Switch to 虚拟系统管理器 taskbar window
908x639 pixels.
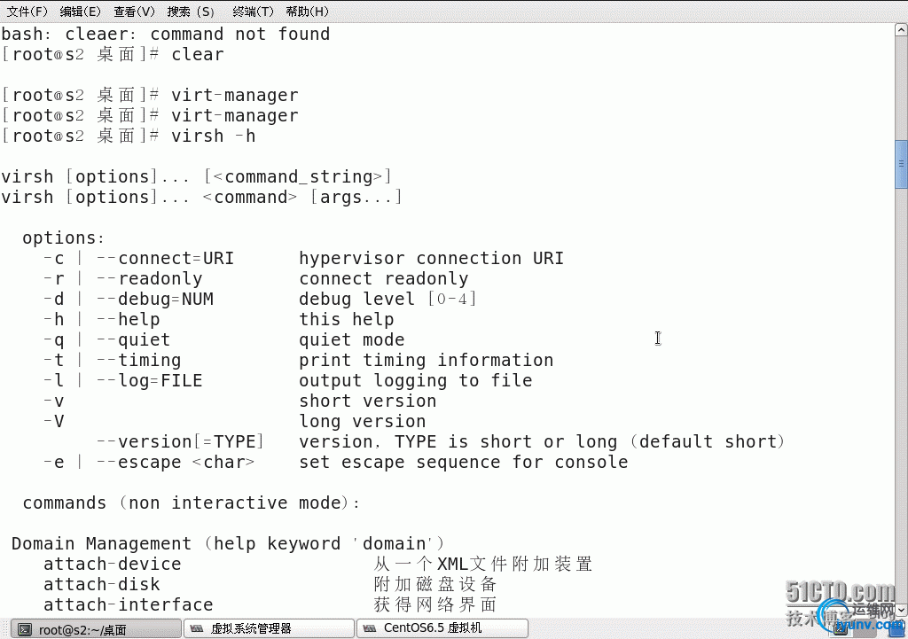pos(266,628)
